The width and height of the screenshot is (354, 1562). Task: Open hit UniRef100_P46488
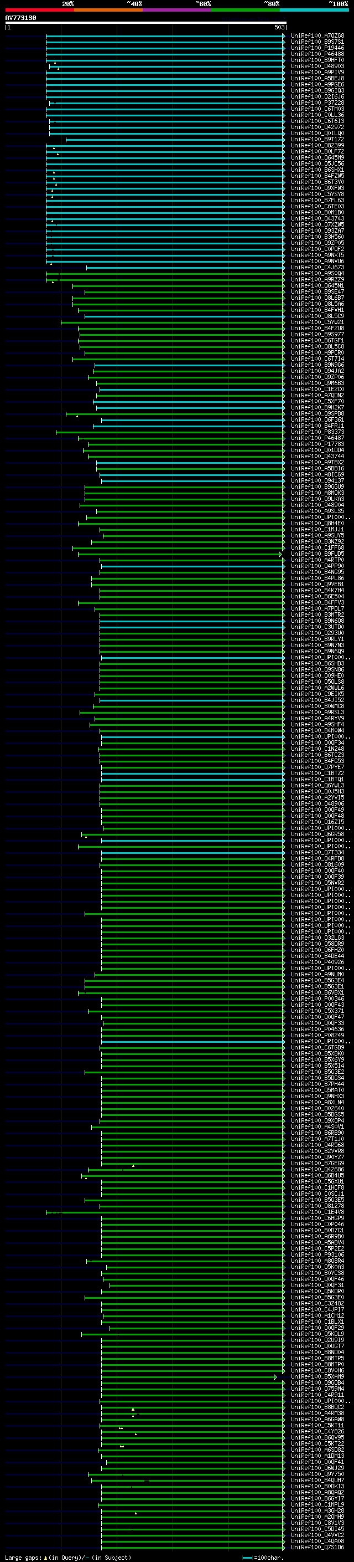pyautogui.click(x=317, y=54)
